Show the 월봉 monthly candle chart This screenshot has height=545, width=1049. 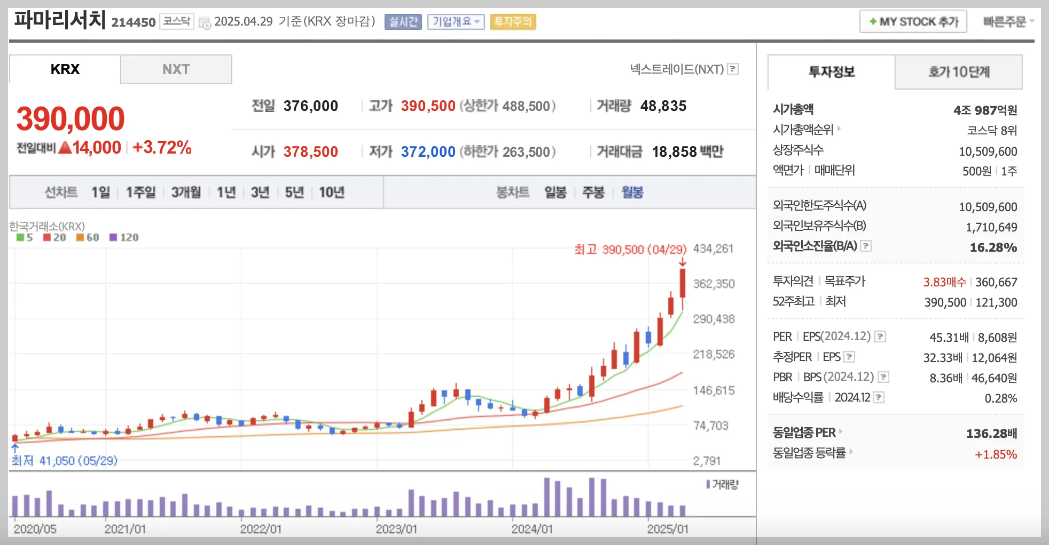coord(632,192)
